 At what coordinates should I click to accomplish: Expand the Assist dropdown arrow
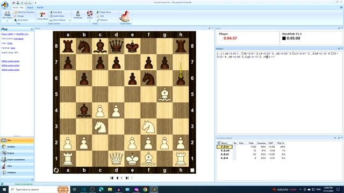[90, 20]
